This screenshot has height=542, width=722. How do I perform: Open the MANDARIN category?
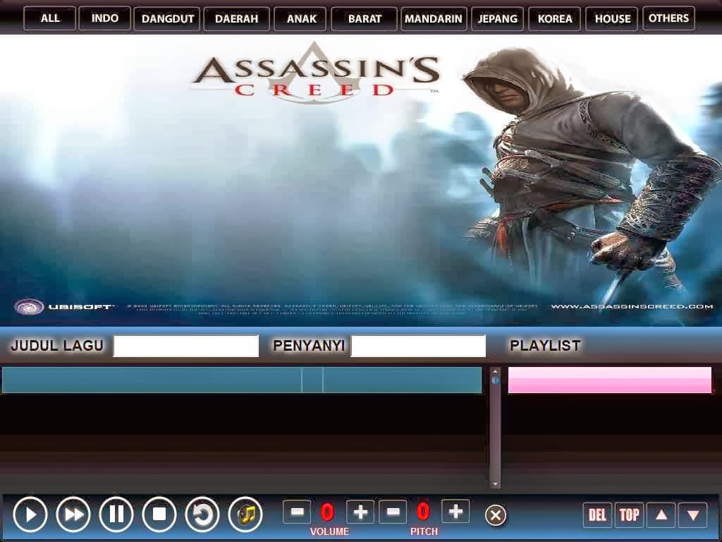(x=434, y=19)
